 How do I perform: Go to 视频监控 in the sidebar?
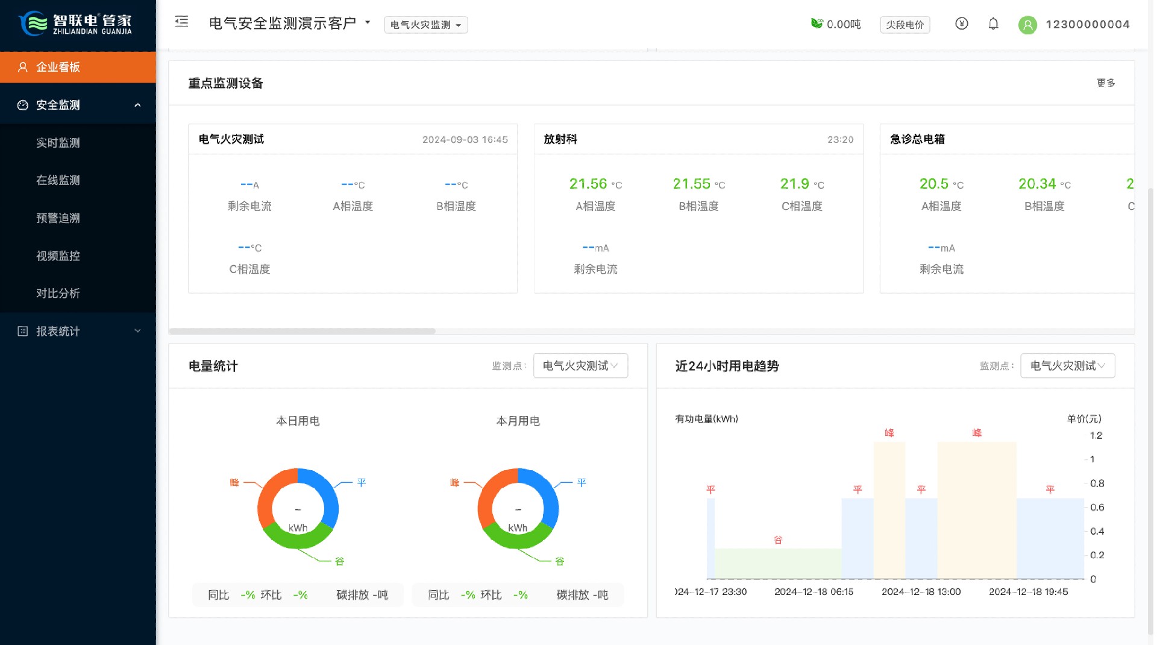pyautogui.click(x=58, y=256)
